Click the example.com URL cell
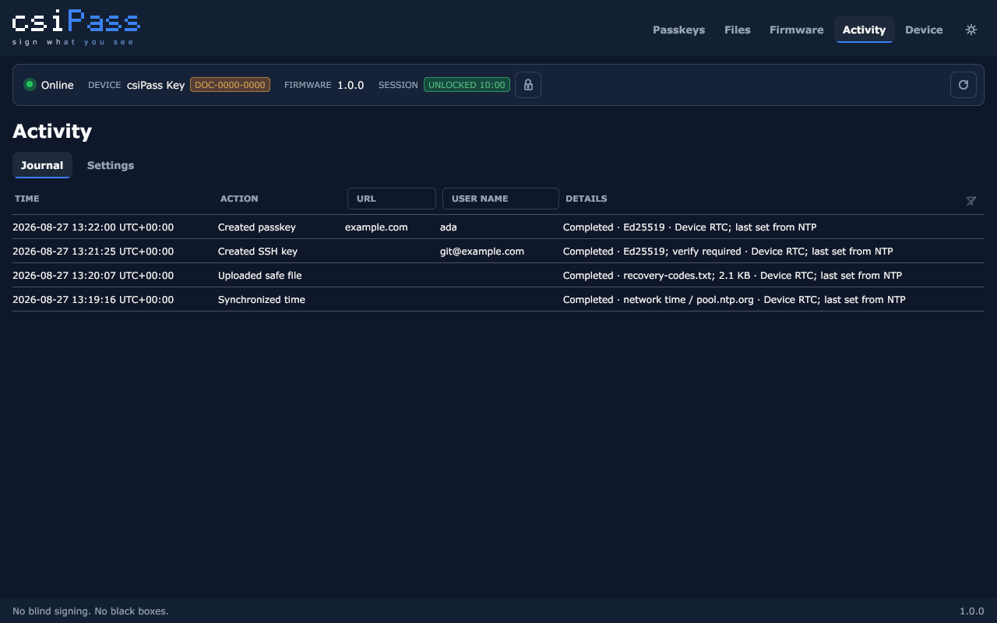This screenshot has width=997, height=623. [376, 227]
